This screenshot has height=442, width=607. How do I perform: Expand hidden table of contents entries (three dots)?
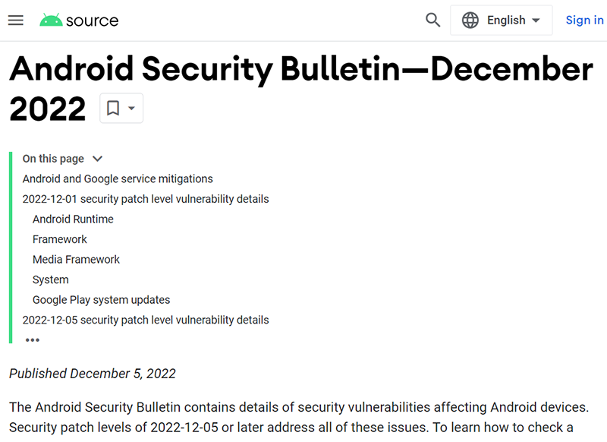(x=32, y=340)
